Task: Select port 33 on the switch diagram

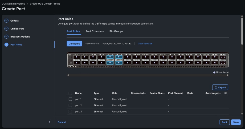Action: (x=215, y=57)
